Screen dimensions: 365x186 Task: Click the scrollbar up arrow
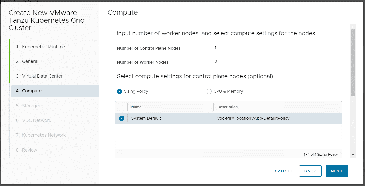[x=353, y=27]
